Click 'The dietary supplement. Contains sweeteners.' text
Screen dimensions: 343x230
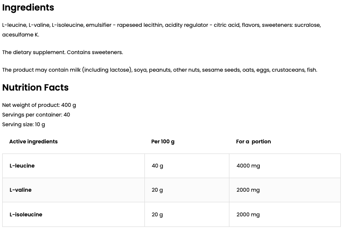tap(63, 52)
